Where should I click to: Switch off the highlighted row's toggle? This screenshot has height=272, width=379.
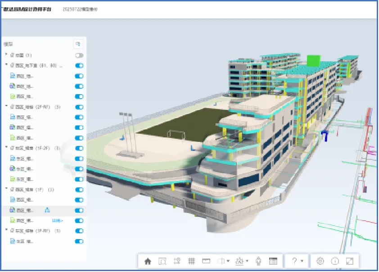(79, 210)
